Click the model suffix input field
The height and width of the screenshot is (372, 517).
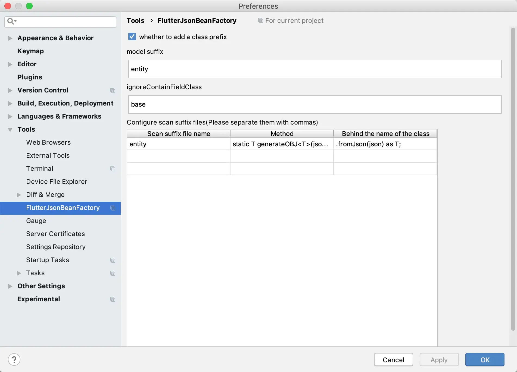[x=315, y=69]
